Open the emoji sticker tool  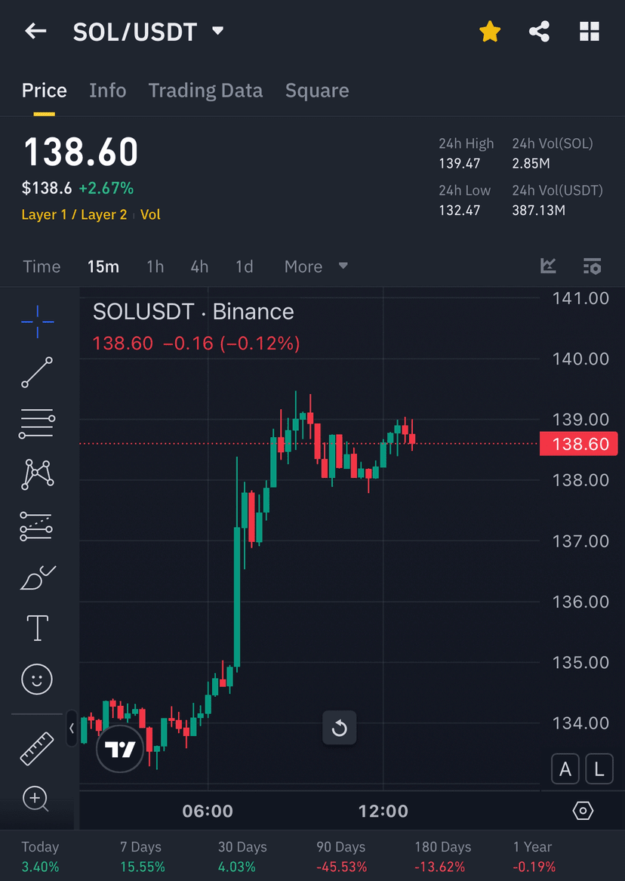37,679
